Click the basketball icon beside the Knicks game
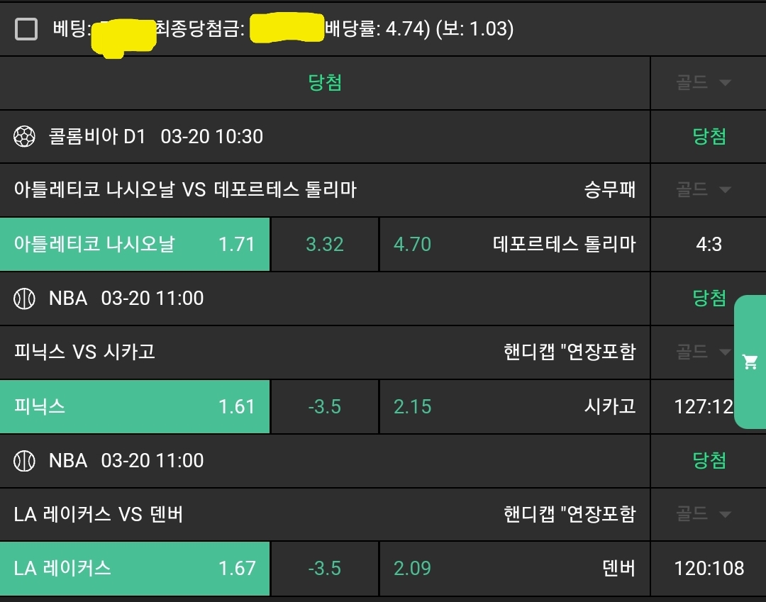The image size is (766, 602). coord(25,299)
